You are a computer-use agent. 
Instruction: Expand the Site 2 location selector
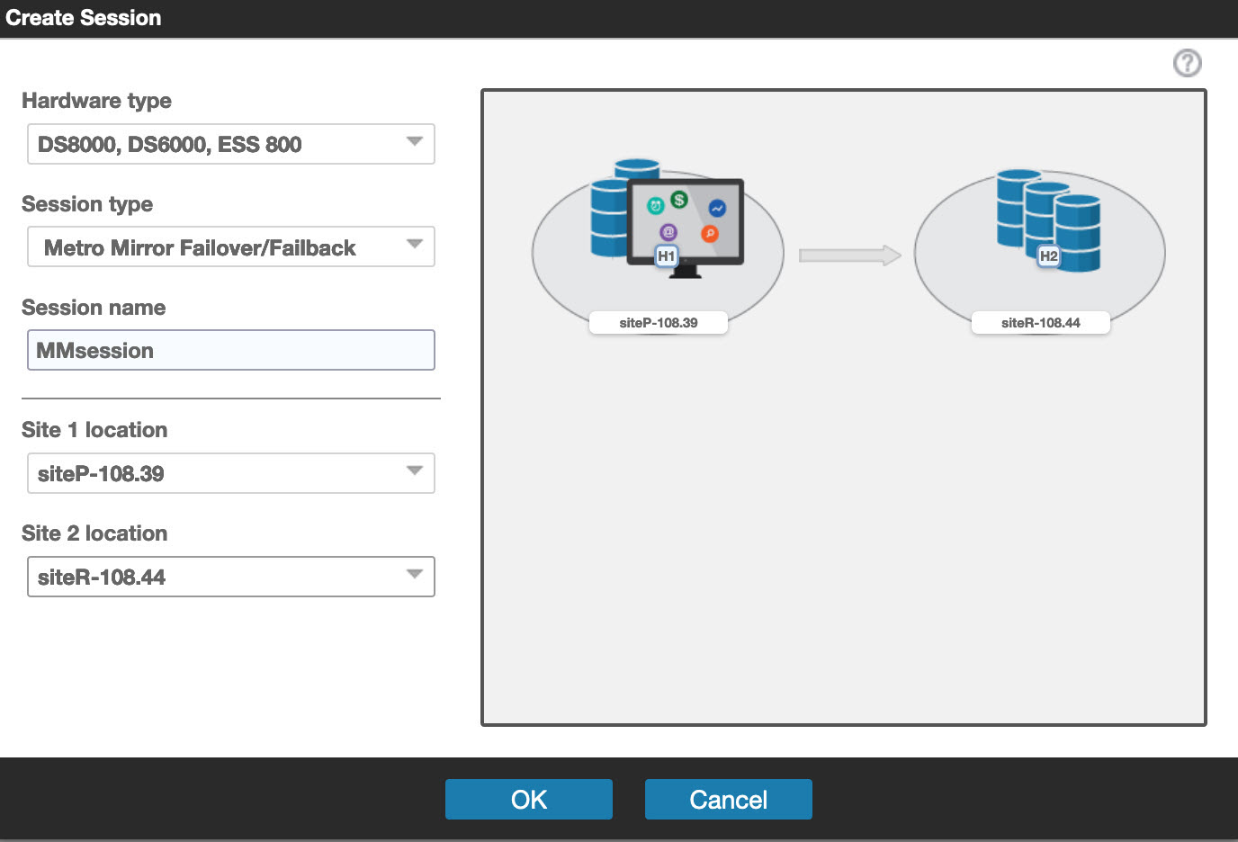tap(230, 577)
